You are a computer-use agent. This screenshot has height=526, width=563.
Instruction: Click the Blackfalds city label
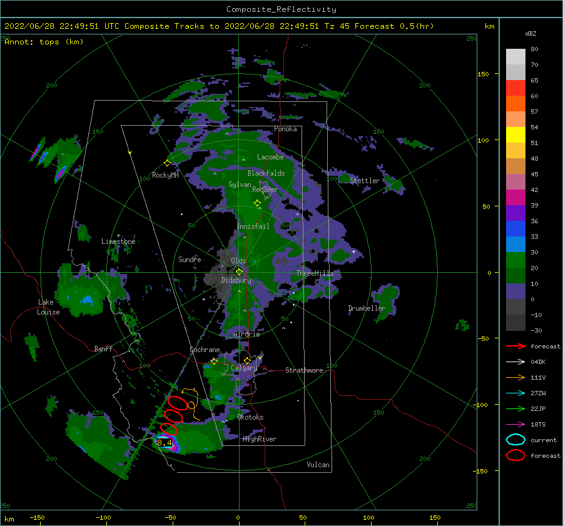(266, 173)
